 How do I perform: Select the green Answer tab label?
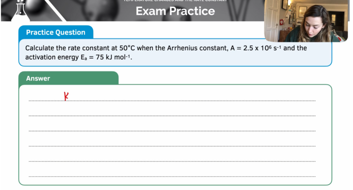[x=38, y=78]
